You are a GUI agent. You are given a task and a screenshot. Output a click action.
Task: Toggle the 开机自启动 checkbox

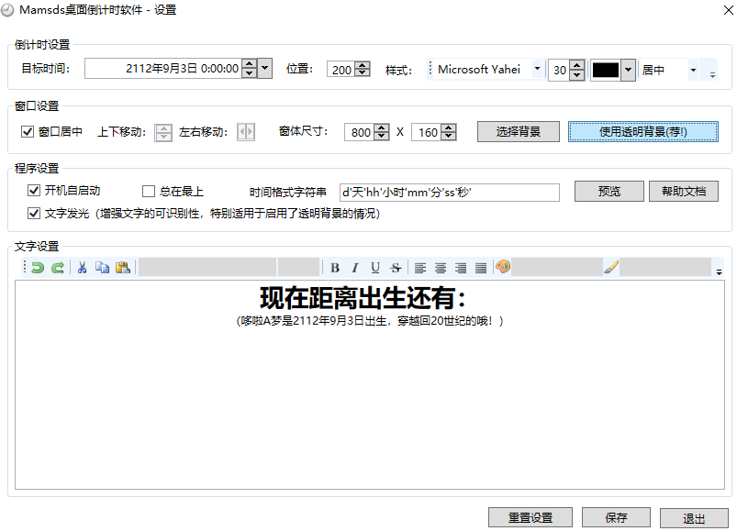pyautogui.click(x=34, y=190)
